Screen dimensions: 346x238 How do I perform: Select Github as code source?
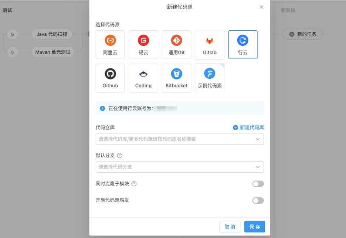coord(110,78)
